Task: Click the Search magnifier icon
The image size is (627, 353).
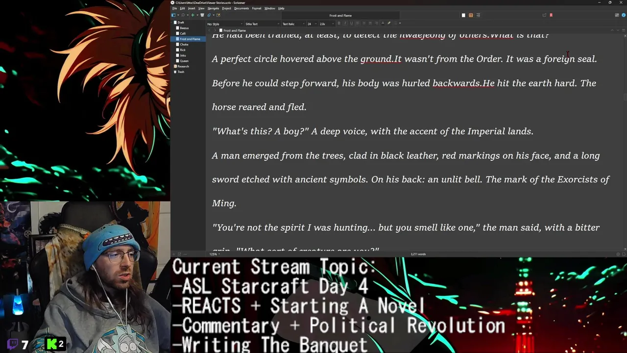Action: click(x=183, y=15)
